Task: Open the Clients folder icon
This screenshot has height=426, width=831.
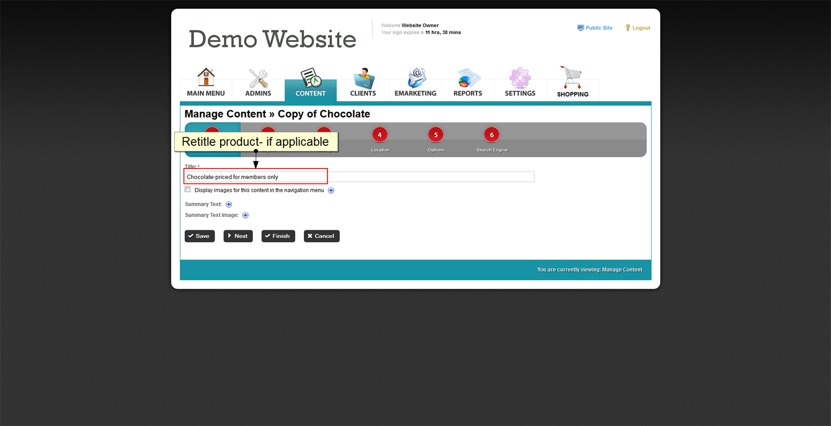Action: (x=363, y=78)
